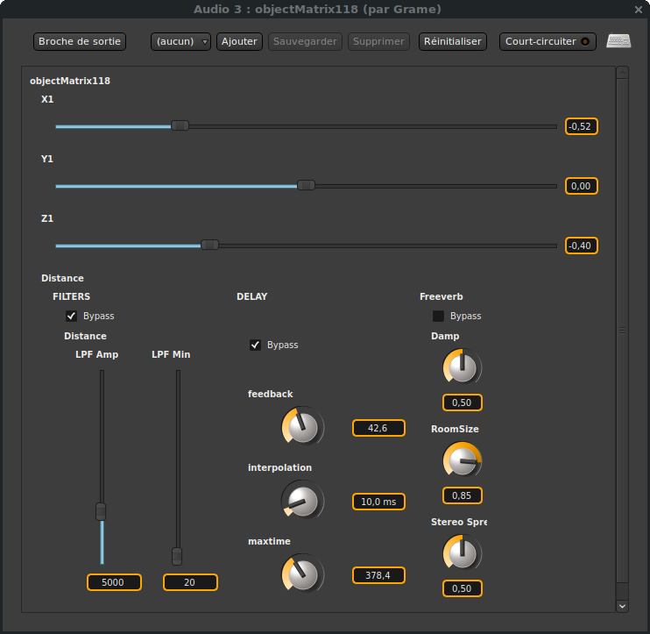Toggle the DELAY Bypass checkbox
Image resolution: width=650 pixels, height=634 pixels.
256,345
